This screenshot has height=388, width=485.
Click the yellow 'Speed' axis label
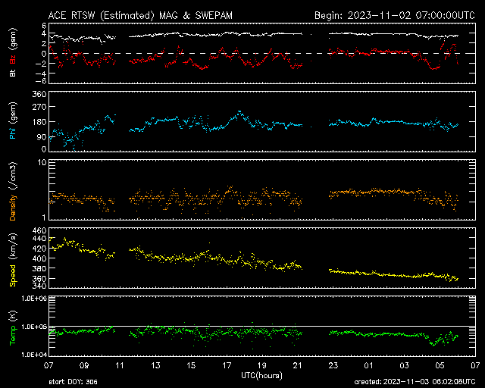click(x=13, y=275)
